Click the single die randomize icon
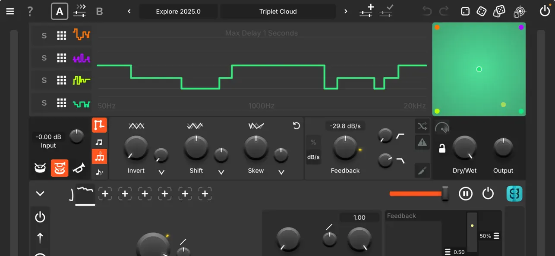 click(465, 11)
